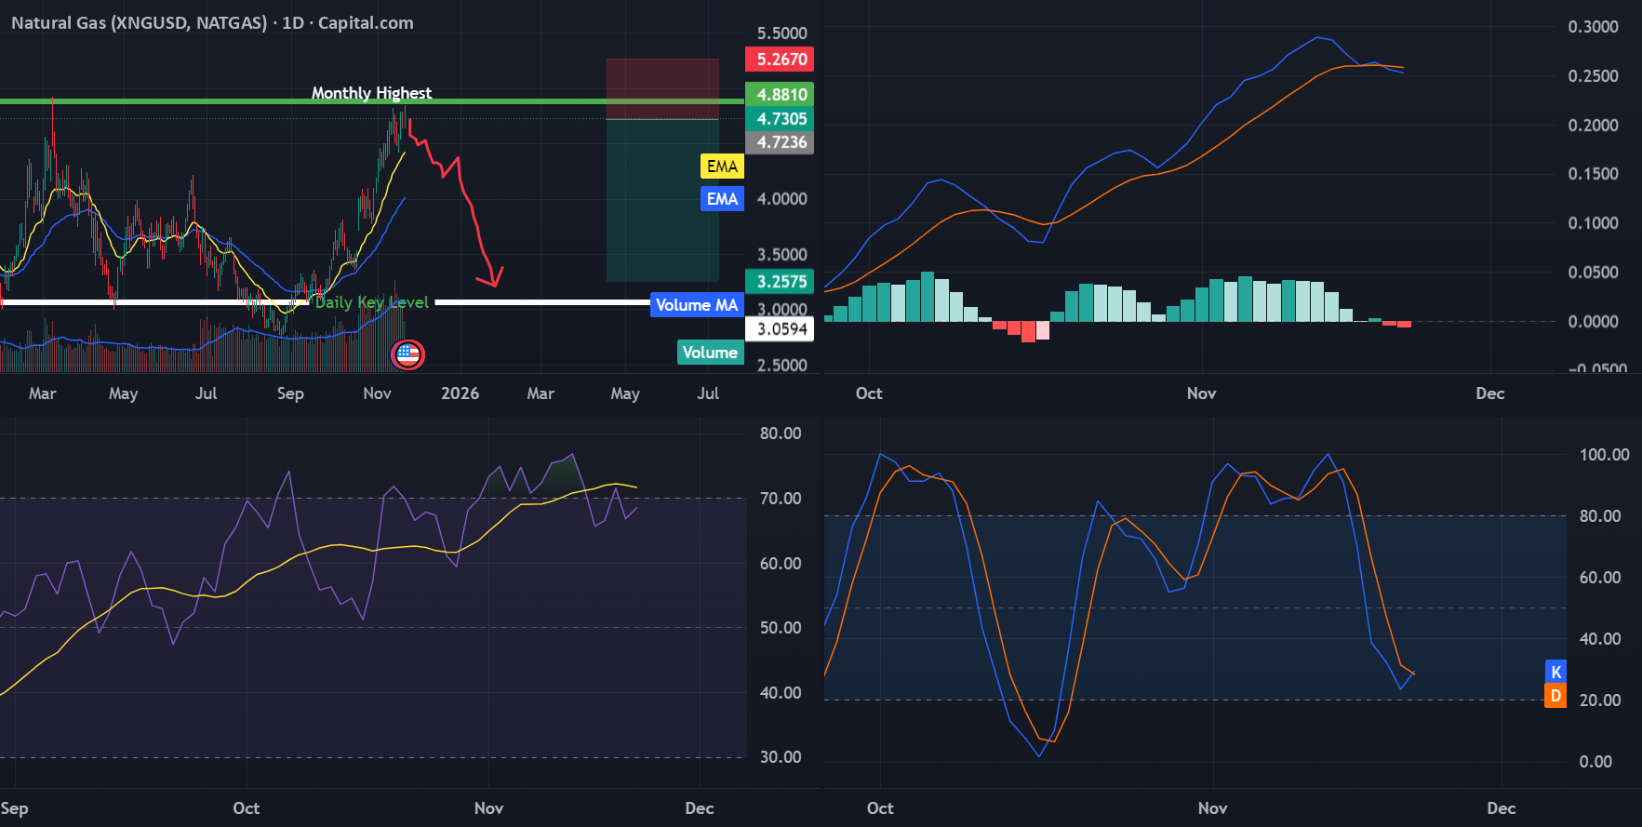This screenshot has height=827, width=1642.
Task: Click the US flag economic event icon
Action: (407, 353)
